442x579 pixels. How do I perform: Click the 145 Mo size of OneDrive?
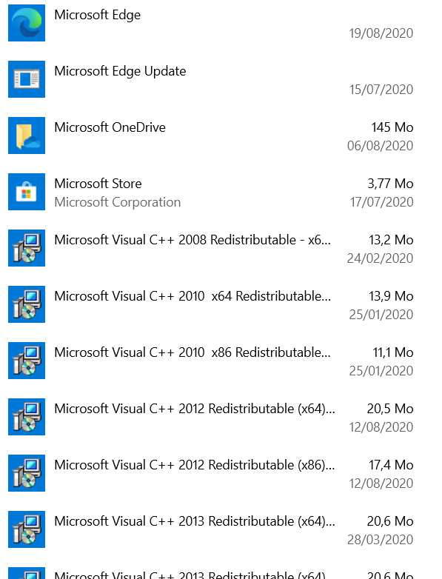click(x=392, y=127)
